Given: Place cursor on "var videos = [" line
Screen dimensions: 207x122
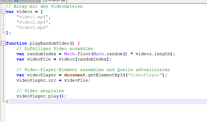Looking at the screenshot, I should [24, 12].
